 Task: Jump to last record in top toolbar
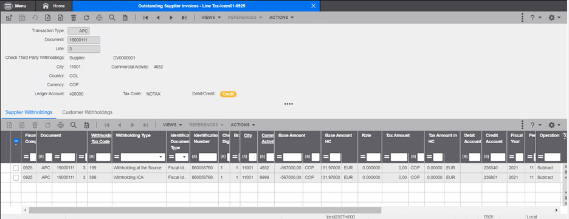click(184, 18)
